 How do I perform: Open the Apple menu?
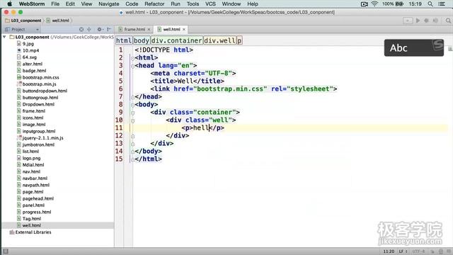9,4
